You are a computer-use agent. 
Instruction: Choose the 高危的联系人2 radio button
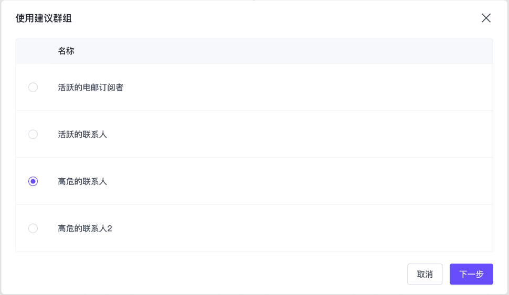point(33,228)
